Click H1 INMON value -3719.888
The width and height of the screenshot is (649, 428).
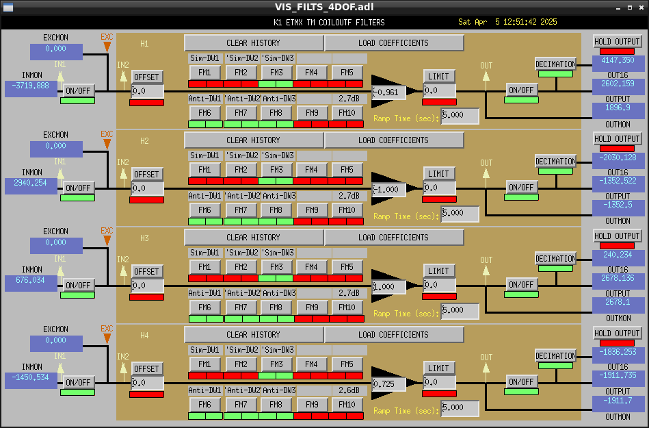click(x=31, y=88)
